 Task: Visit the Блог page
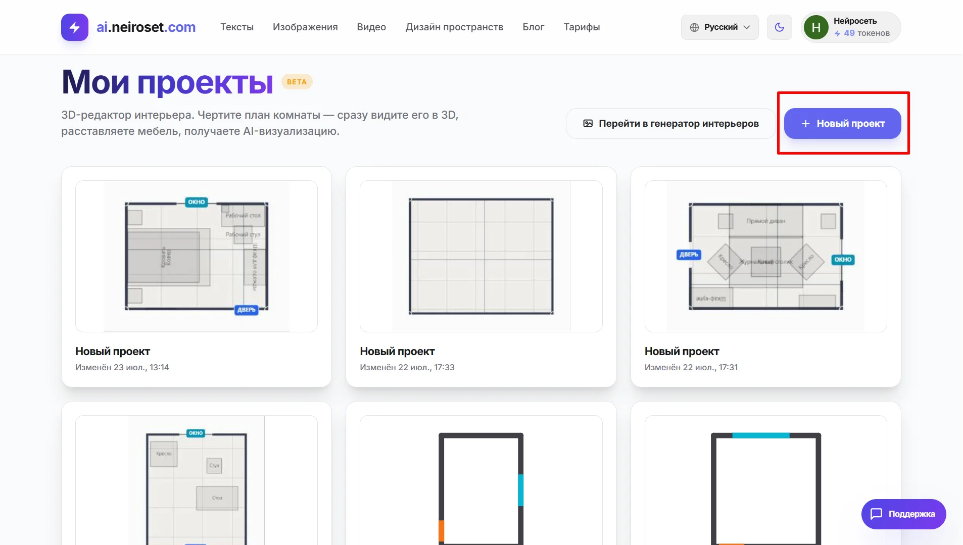point(533,27)
